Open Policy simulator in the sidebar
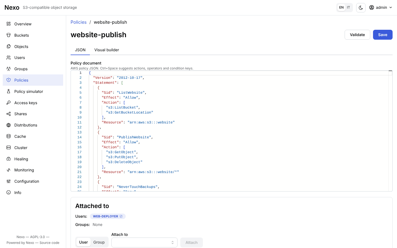The width and height of the screenshot is (397, 248). [x=33, y=91]
